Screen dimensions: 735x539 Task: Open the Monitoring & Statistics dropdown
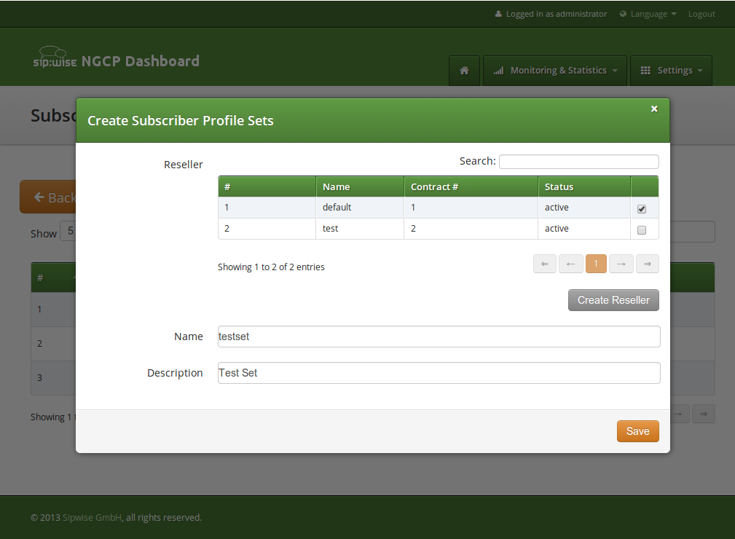click(x=554, y=70)
